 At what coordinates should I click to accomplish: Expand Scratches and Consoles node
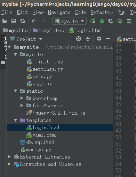tap(9, 164)
